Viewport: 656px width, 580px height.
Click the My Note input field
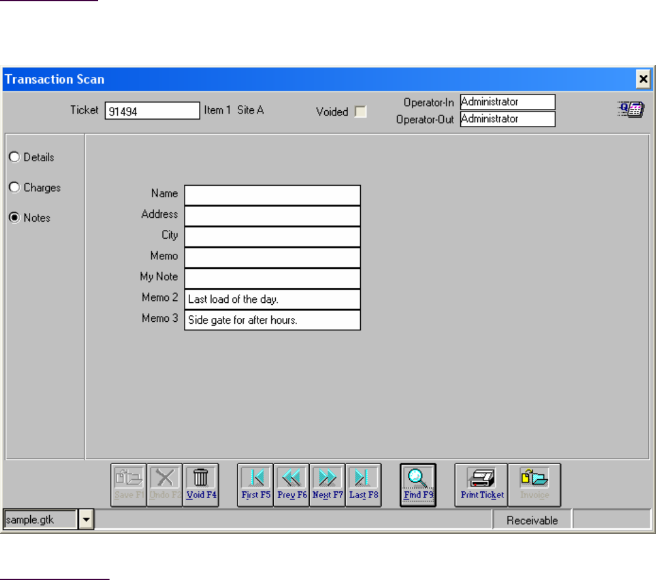pyautogui.click(x=272, y=278)
